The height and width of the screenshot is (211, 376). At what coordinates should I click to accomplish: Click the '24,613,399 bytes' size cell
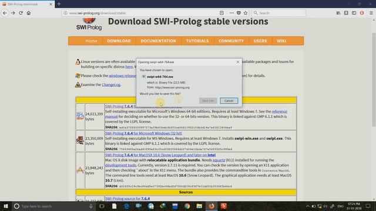[94, 117]
